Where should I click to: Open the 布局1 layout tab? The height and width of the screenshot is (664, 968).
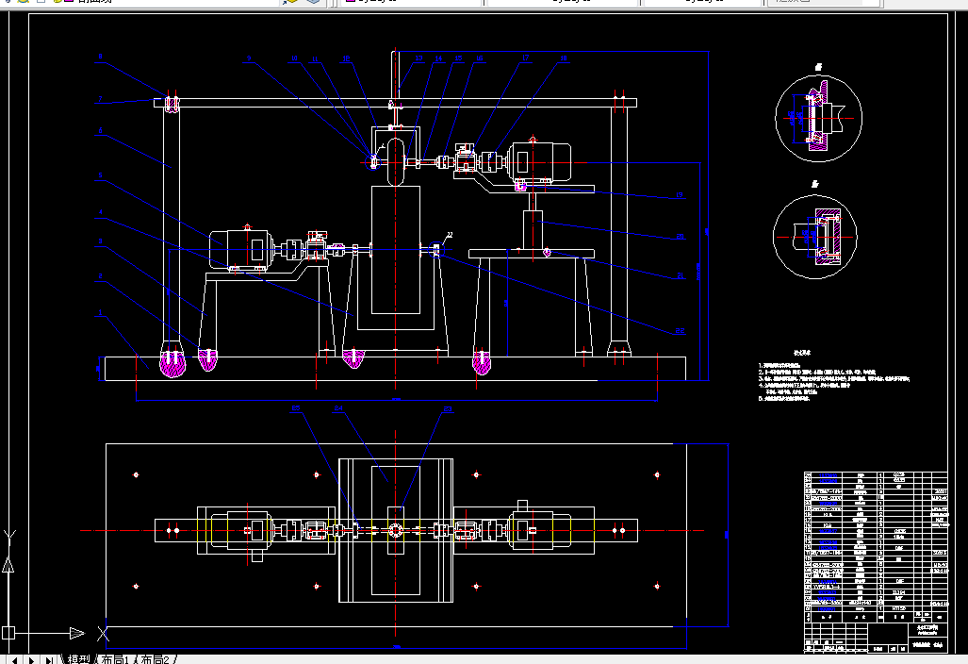[115, 659]
